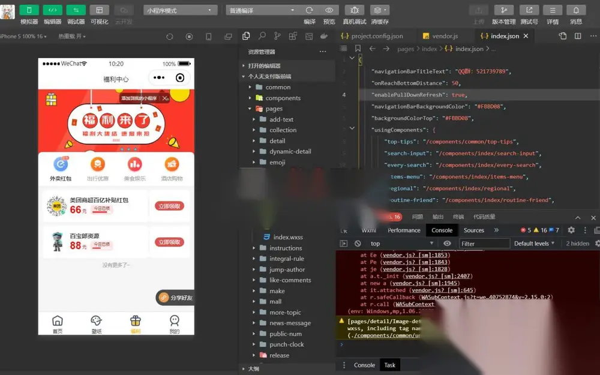Open the 普通编译 compile mode dropdown
Image resolution: width=600 pixels, height=375 pixels.
[x=262, y=10]
